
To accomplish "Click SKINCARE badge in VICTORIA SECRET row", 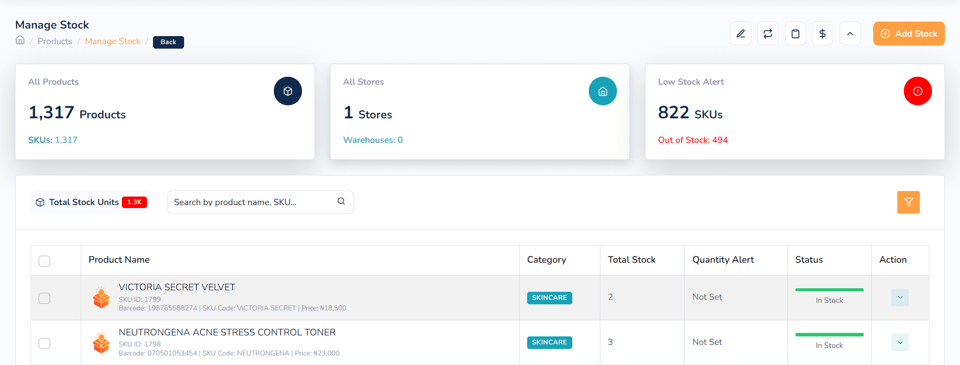I will (x=549, y=298).
